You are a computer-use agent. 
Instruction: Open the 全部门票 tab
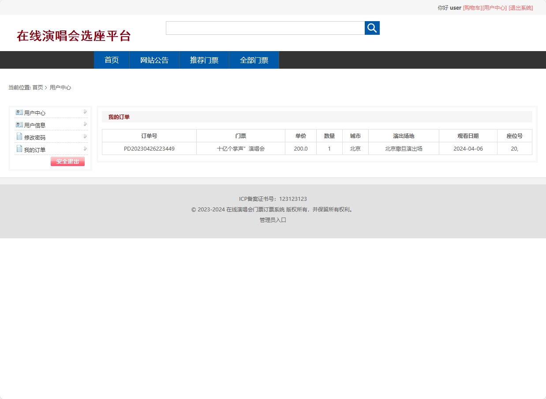click(x=254, y=60)
